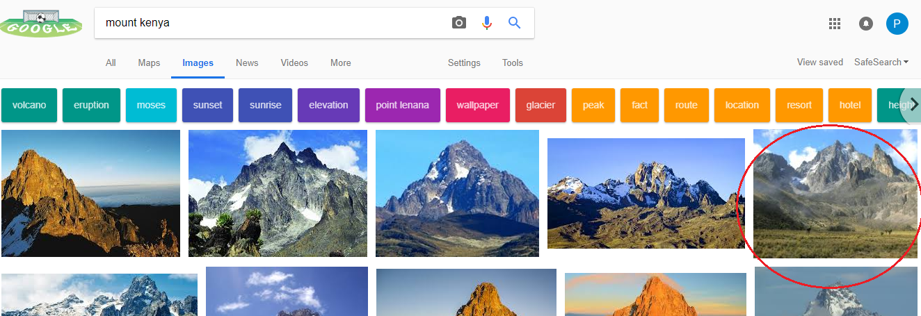This screenshot has height=316, width=921.
Task: Select the route chip
Action: [x=687, y=105]
